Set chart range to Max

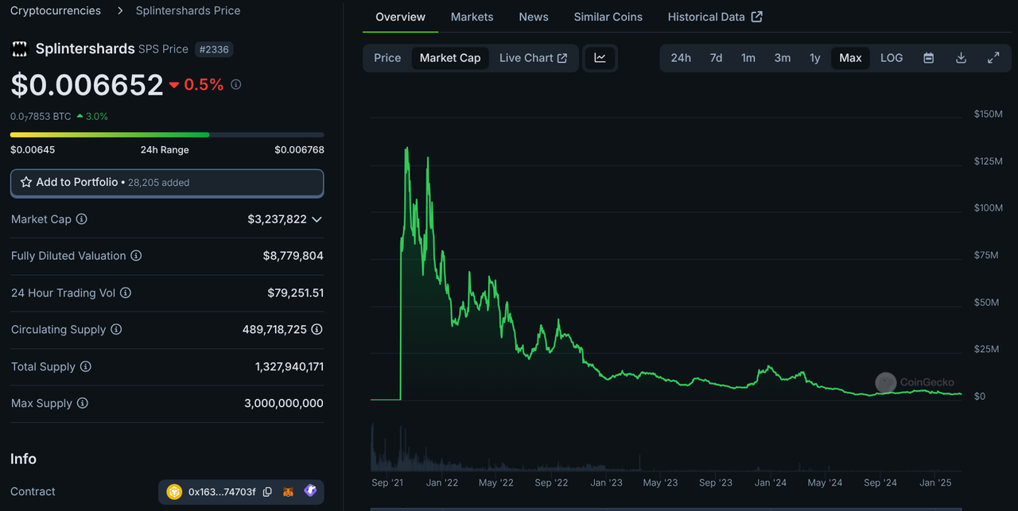click(x=850, y=58)
